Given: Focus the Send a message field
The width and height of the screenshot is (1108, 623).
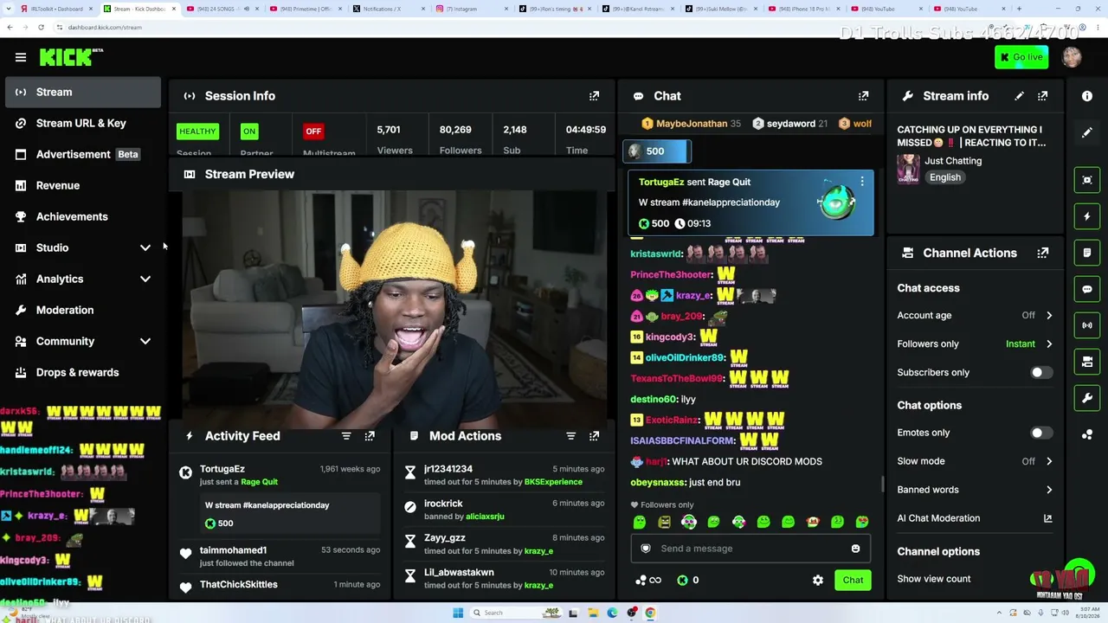Looking at the screenshot, I should pyautogui.click(x=750, y=549).
